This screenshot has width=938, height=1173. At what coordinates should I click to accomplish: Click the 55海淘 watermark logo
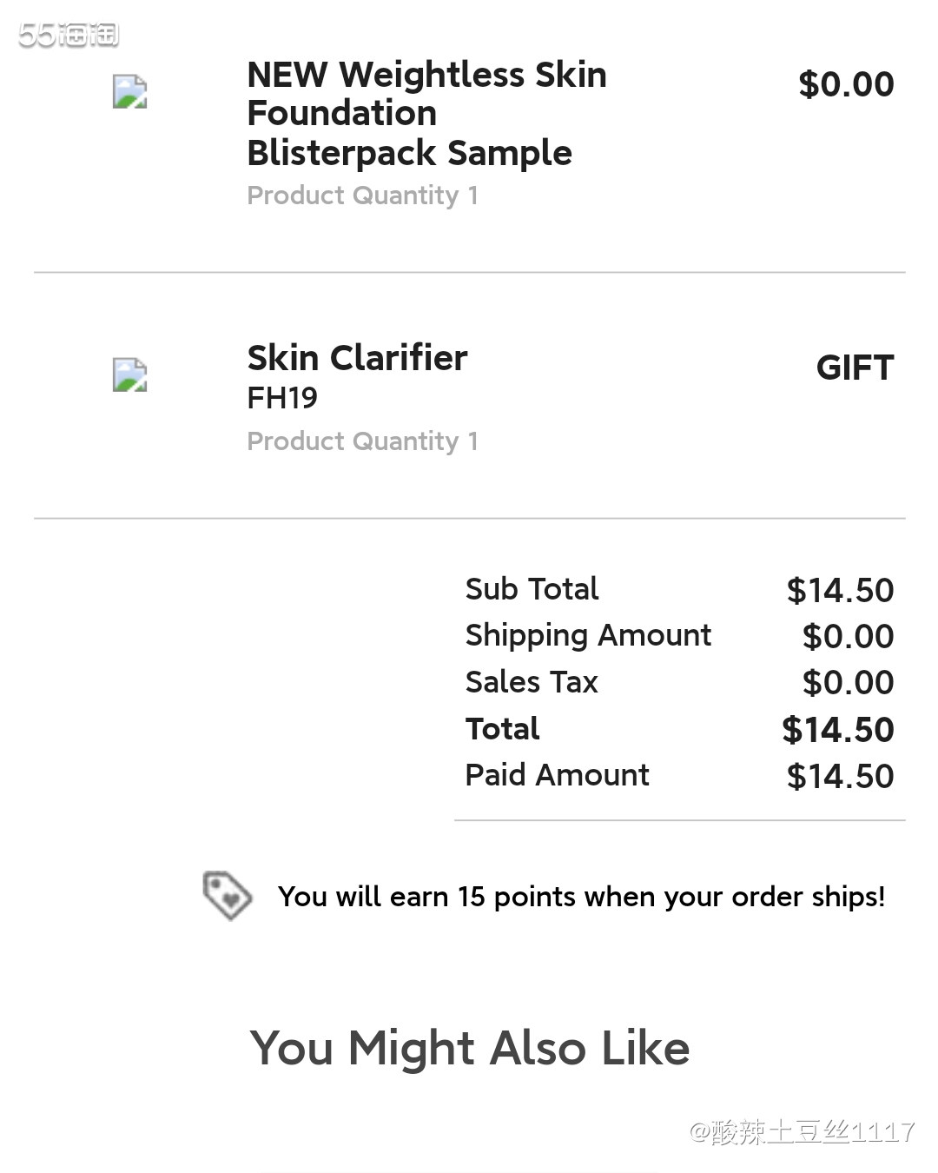(x=69, y=35)
